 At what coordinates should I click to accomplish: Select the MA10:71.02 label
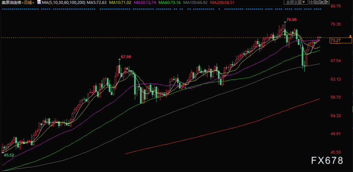121,3
